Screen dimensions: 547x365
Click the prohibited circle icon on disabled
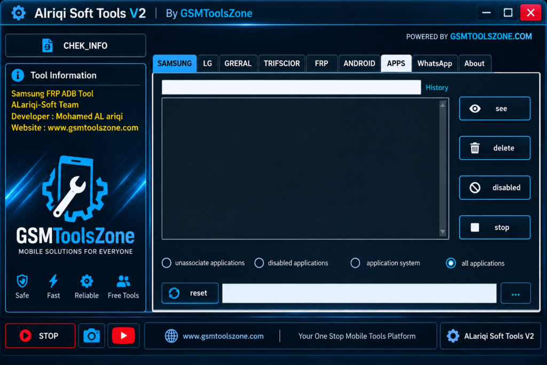475,188
